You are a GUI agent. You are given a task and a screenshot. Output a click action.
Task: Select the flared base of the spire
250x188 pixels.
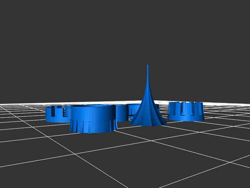(x=147, y=120)
